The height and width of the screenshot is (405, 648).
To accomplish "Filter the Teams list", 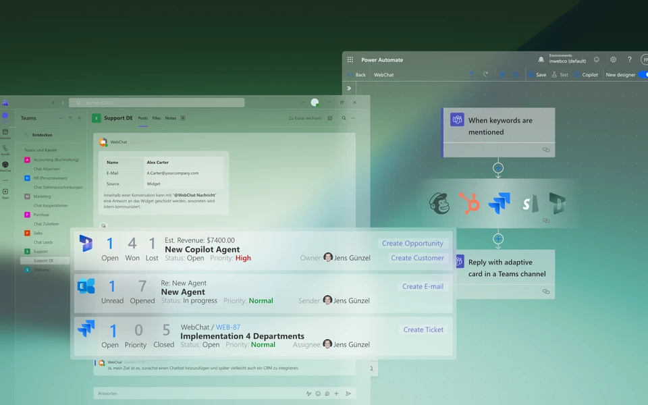I will (x=70, y=118).
